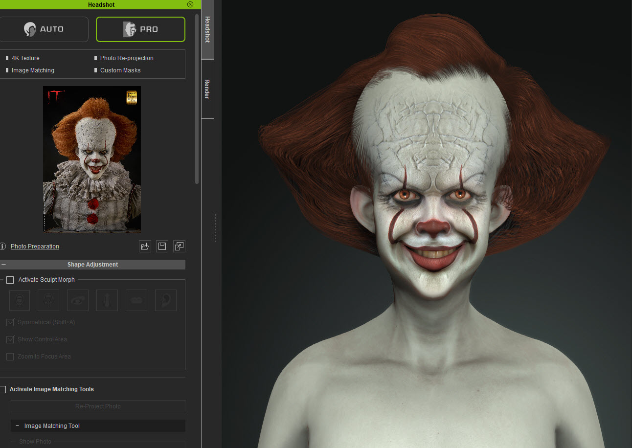632x448 pixels.
Task: Click the 4K Texture feature label
Action: click(x=25, y=58)
